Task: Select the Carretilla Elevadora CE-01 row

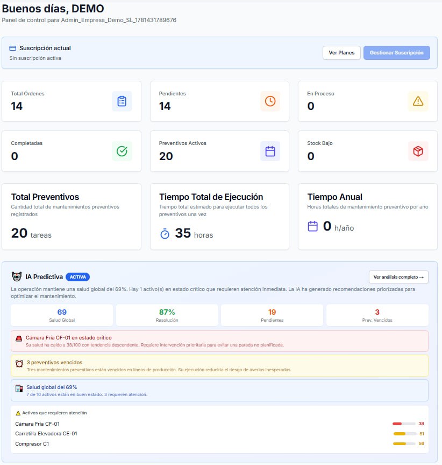Action: [219, 434]
